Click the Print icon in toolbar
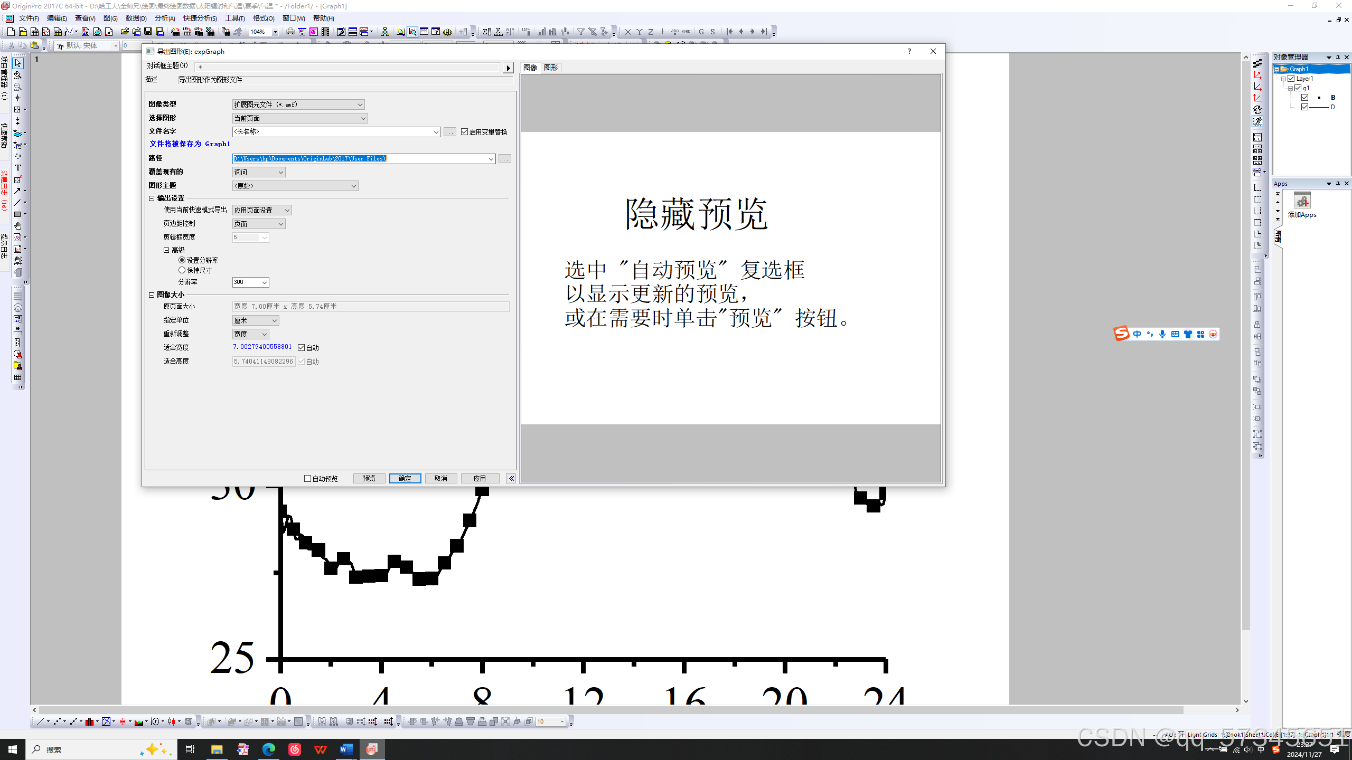1352x760 pixels. pyautogui.click(x=290, y=32)
